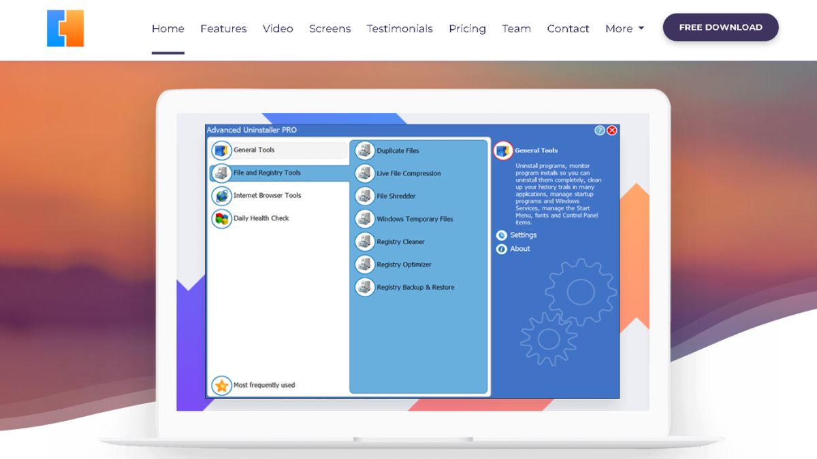Click the help question mark icon
This screenshot has height=459, width=817.
tap(599, 131)
